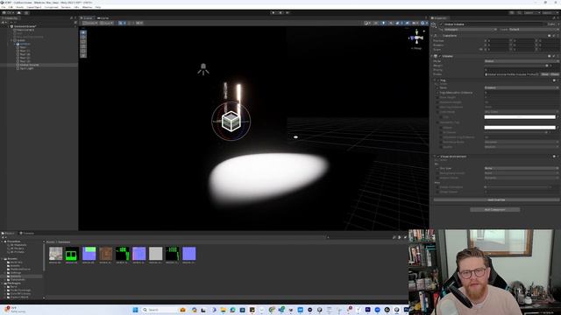Viewport: 561px width, 315px height.
Task: Click the New profile button
Action: (544, 74)
